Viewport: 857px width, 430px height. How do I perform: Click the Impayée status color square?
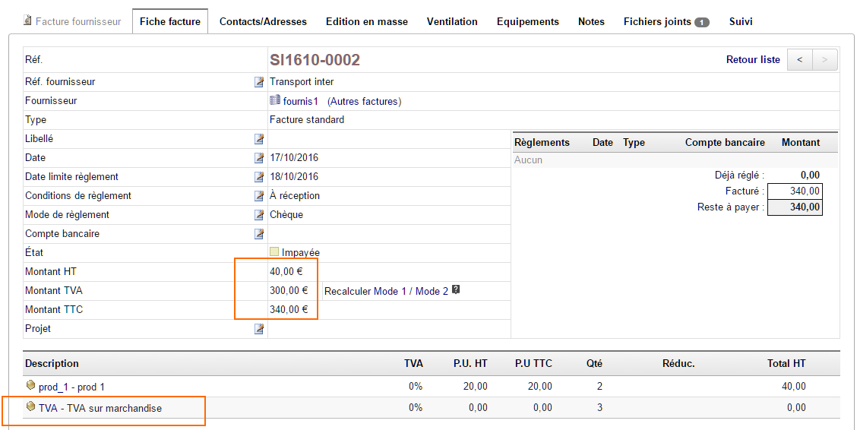274,252
